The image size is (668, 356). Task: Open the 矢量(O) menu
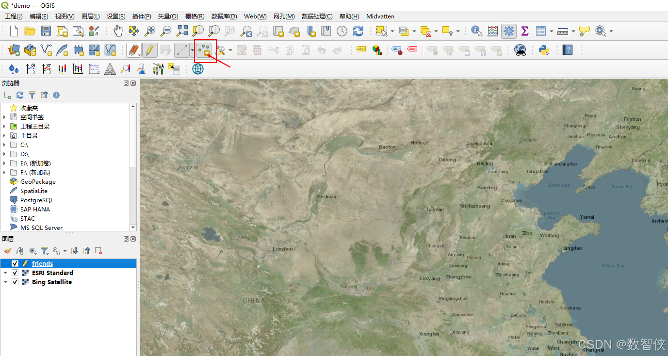pyautogui.click(x=168, y=16)
